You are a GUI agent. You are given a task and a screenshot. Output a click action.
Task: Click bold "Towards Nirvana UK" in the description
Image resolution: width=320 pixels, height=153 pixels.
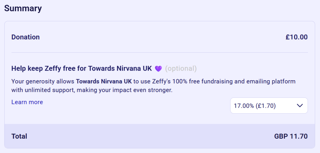pos(104,81)
